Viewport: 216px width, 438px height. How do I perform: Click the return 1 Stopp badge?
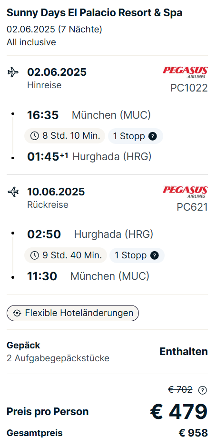137,255
